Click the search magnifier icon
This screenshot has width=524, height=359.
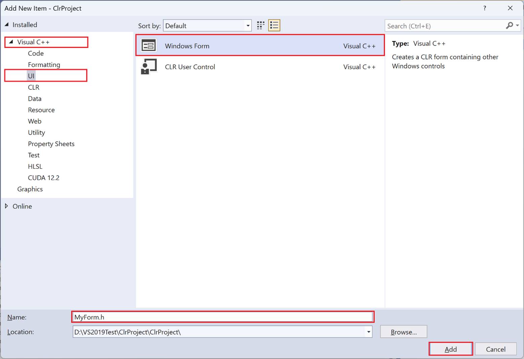pos(510,26)
